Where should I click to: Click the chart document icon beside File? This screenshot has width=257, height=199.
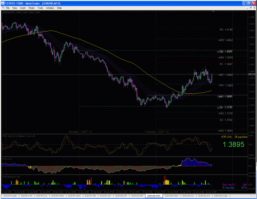(3, 8)
